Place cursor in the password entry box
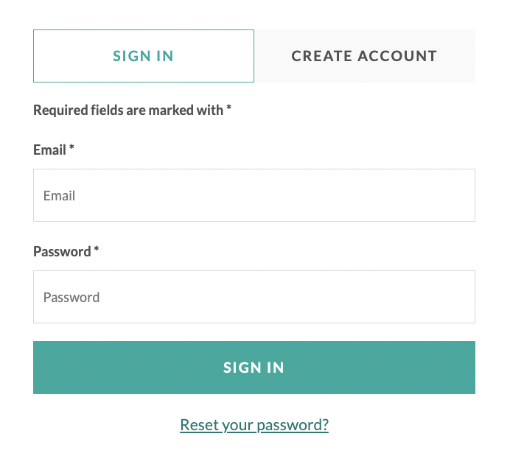This screenshot has height=470, width=510. [x=254, y=297]
